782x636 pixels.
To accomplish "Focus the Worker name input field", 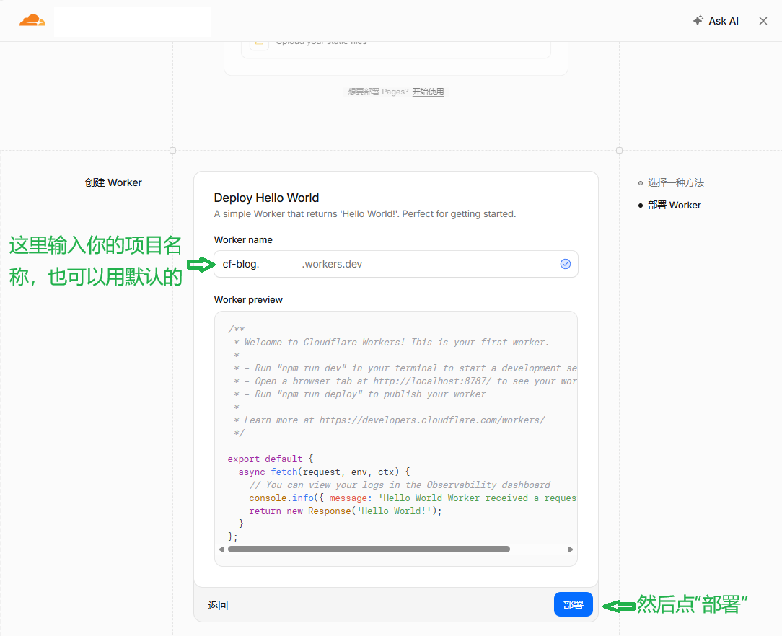I will 396,264.
